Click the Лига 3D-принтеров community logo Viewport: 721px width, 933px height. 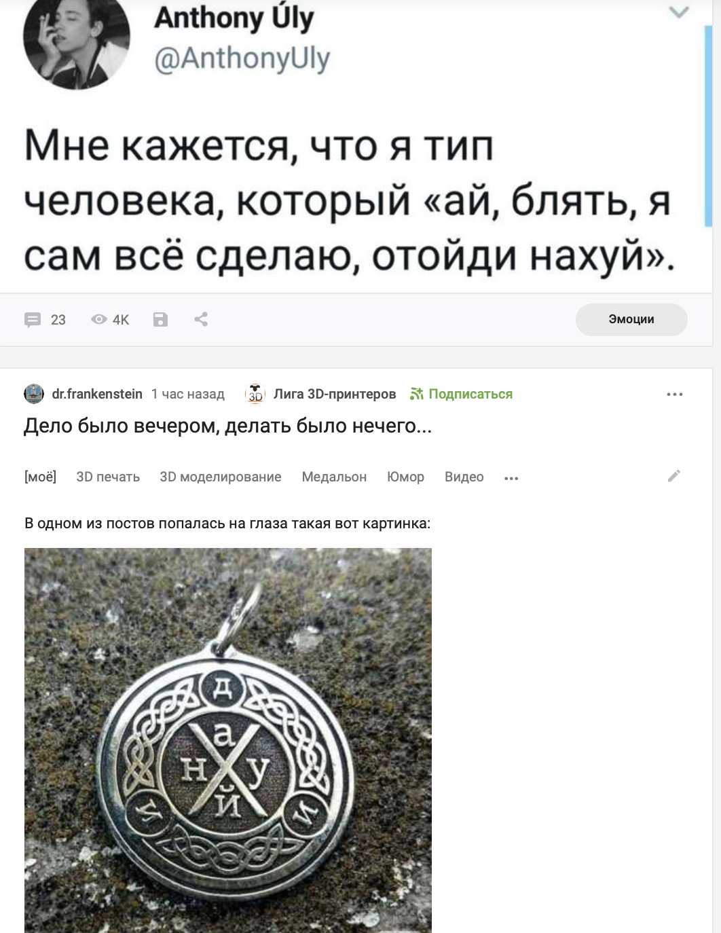(255, 394)
